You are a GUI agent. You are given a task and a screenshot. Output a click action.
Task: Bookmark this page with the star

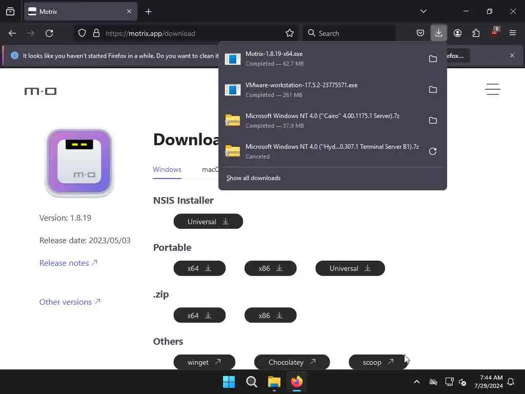(290, 33)
